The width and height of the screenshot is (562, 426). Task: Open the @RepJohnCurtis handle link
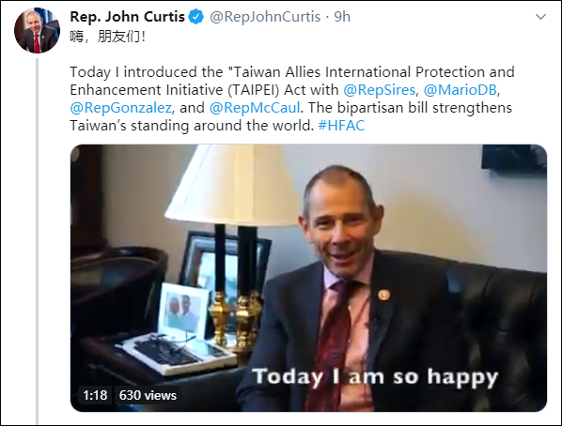tap(265, 17)
